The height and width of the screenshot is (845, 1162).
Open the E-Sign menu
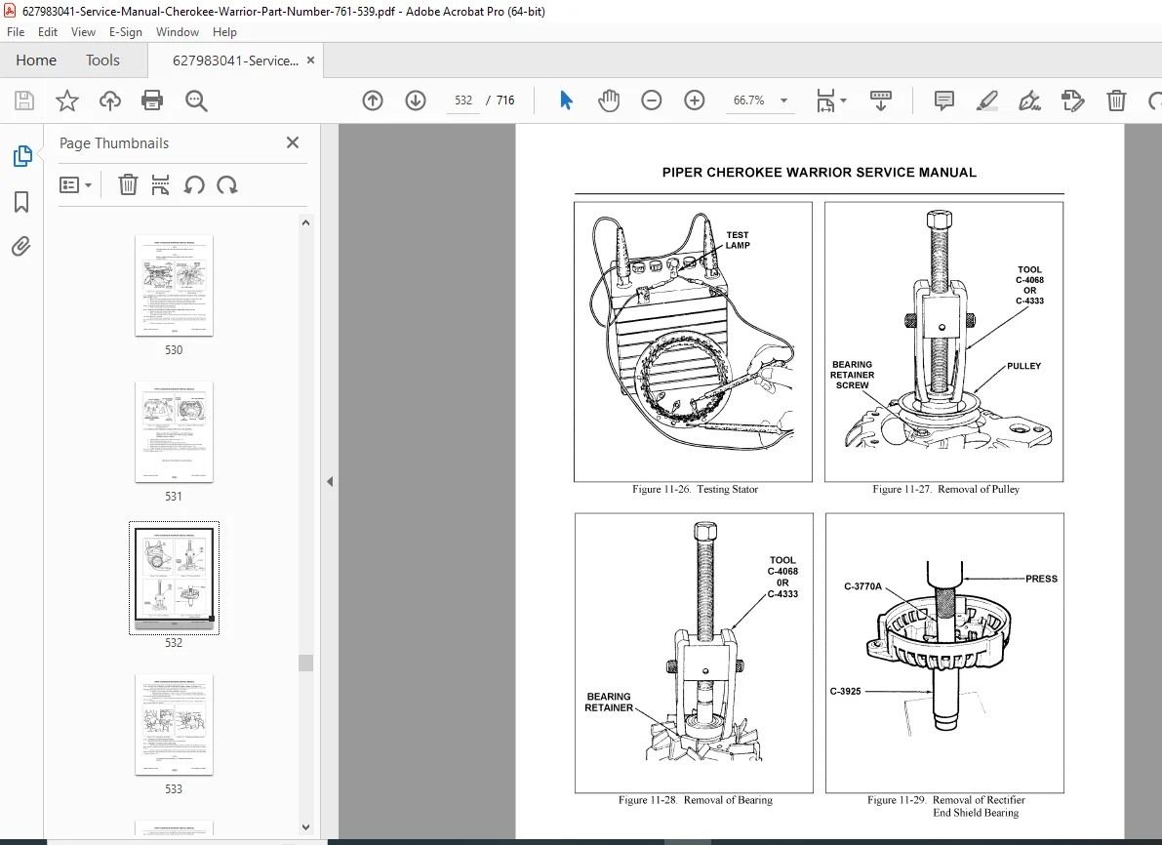(125, 32)
